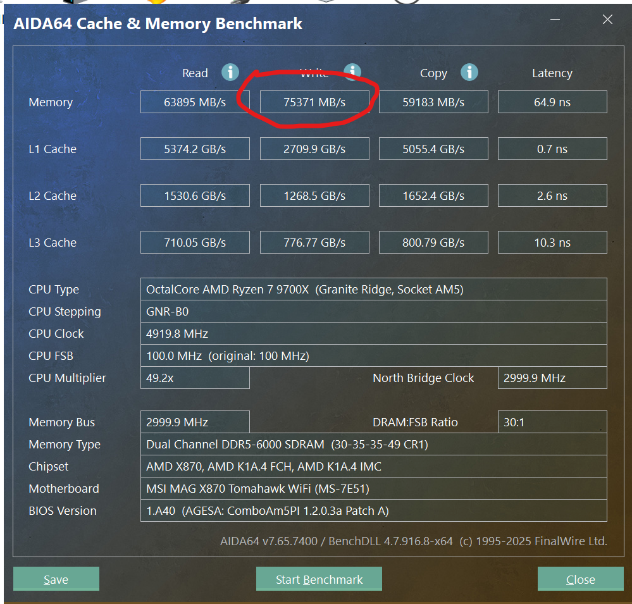Select L2 Cache Latency 2.6 ns
The image size is (632, 604).
[552, 195]
